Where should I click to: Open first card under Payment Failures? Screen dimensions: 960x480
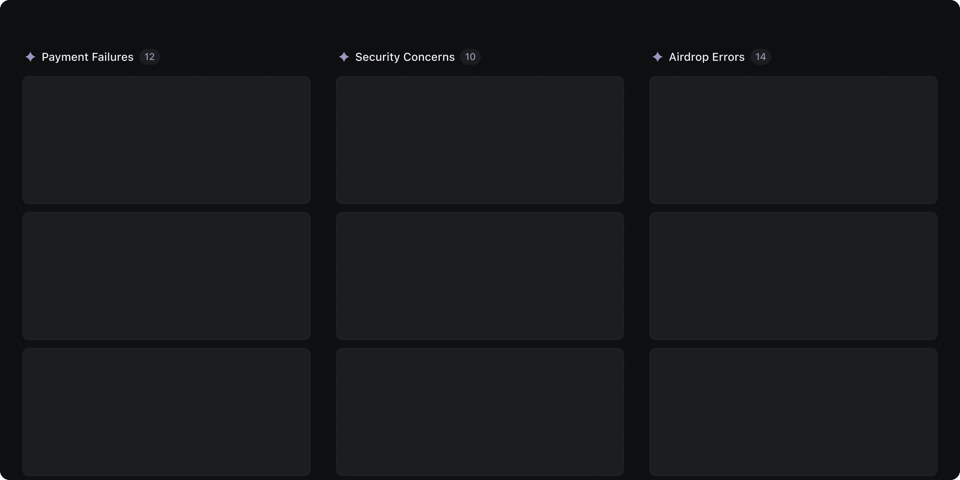166,140
